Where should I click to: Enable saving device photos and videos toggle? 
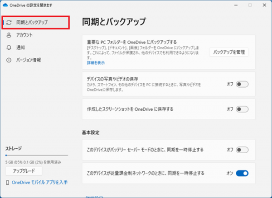(x=242, y=84)
